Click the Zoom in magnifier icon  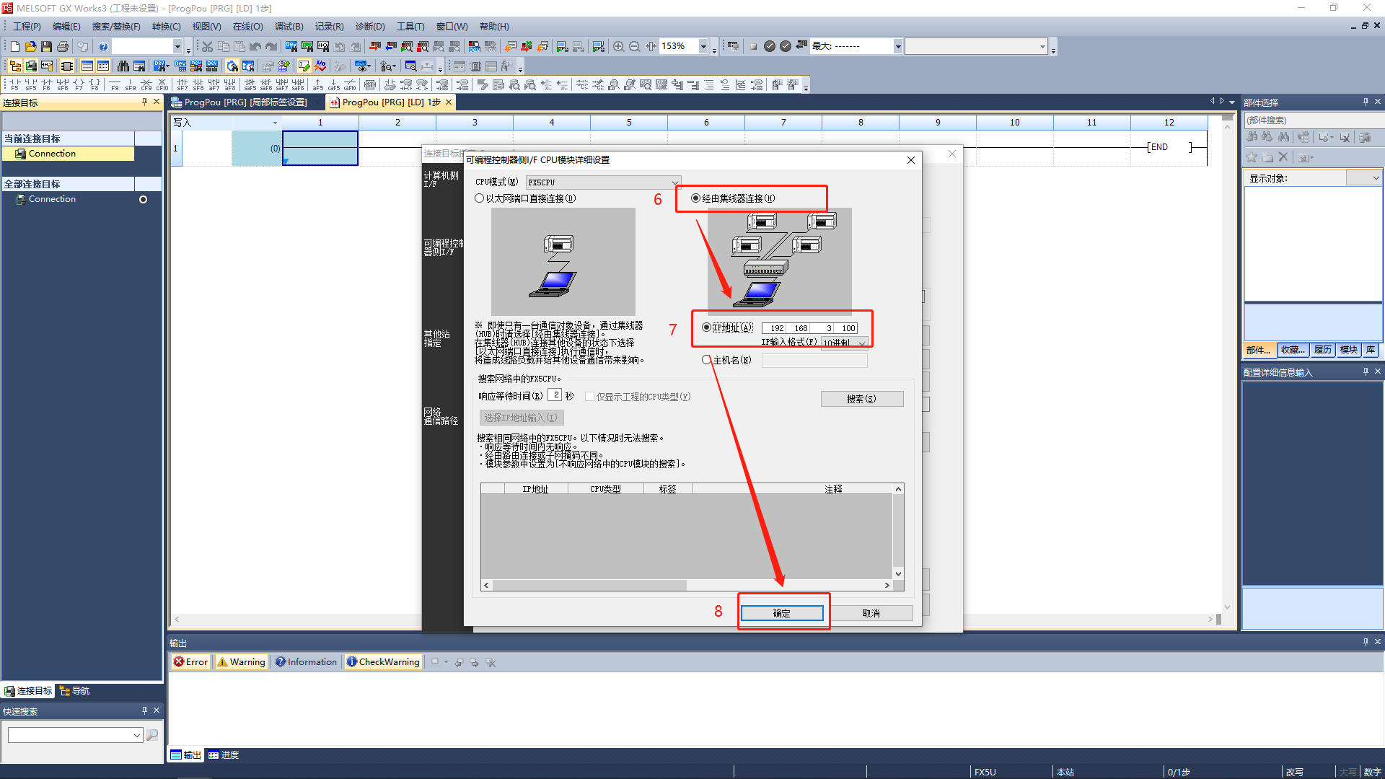click(618, 46)
